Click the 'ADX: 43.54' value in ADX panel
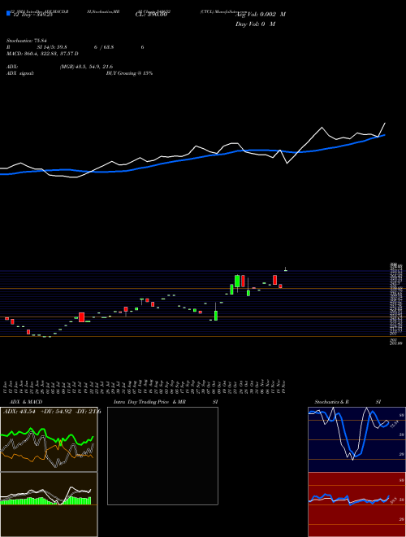The height and width of the screenshot is (537, 406). click(x=19, y=412)
